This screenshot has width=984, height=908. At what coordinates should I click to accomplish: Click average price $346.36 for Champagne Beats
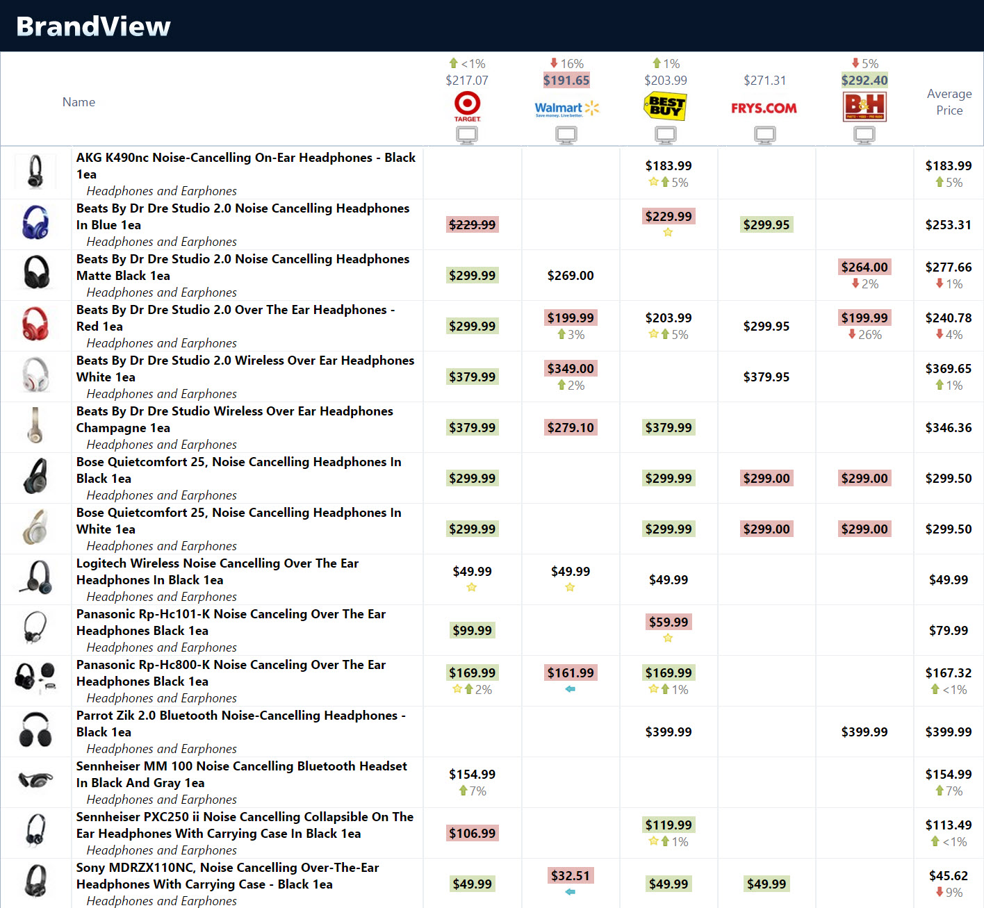949,428
